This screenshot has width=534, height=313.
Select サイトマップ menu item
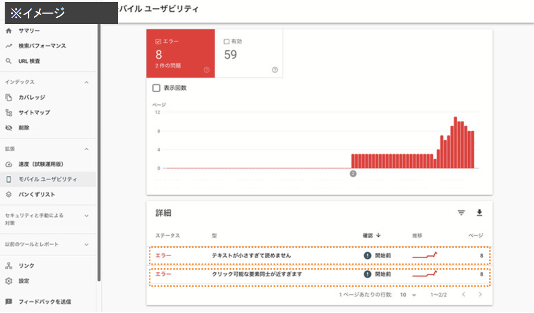(34, 113)
